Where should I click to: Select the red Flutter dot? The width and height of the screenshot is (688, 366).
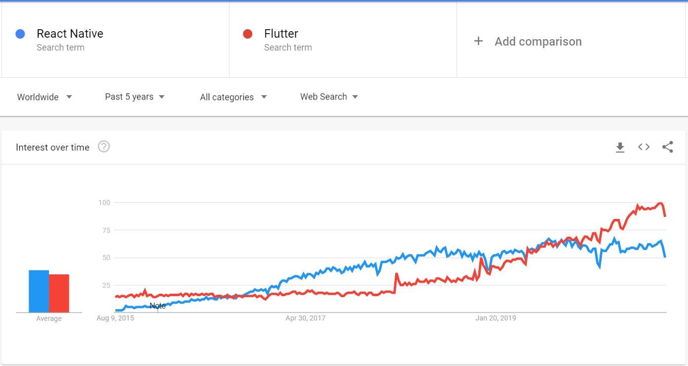click(x=247, y=34)
